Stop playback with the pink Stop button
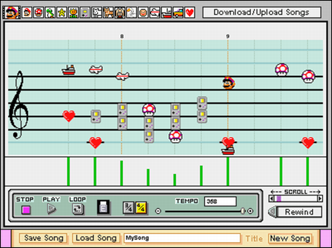 [x=26, y=209]
